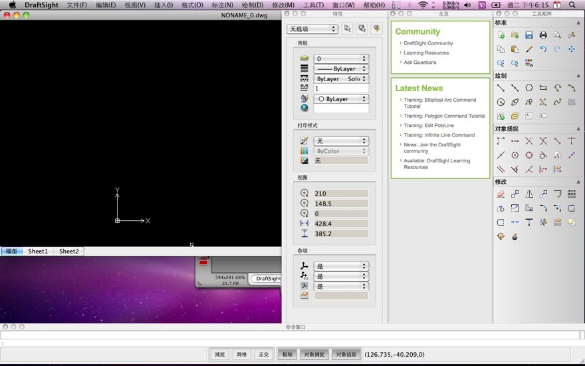This screenshot has height=366, width=585.
Task: Toggle the 对象追踪 status bar button
Action: click(x=346, y=355)
